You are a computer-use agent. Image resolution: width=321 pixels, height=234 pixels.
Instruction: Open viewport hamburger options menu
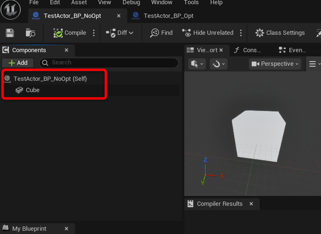(312, 64)
